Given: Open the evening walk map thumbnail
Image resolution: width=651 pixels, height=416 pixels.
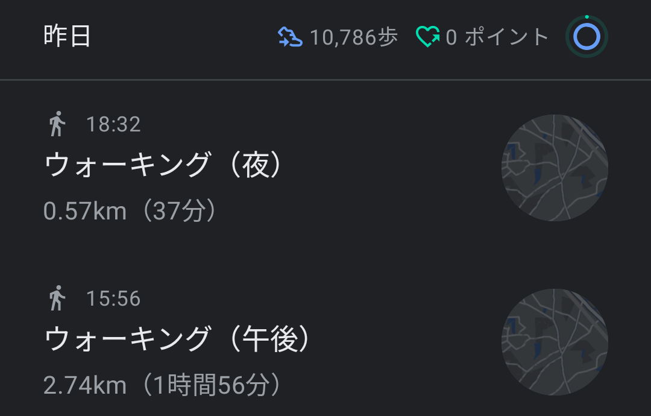Looking at the screenshot, I should (555, 168).
